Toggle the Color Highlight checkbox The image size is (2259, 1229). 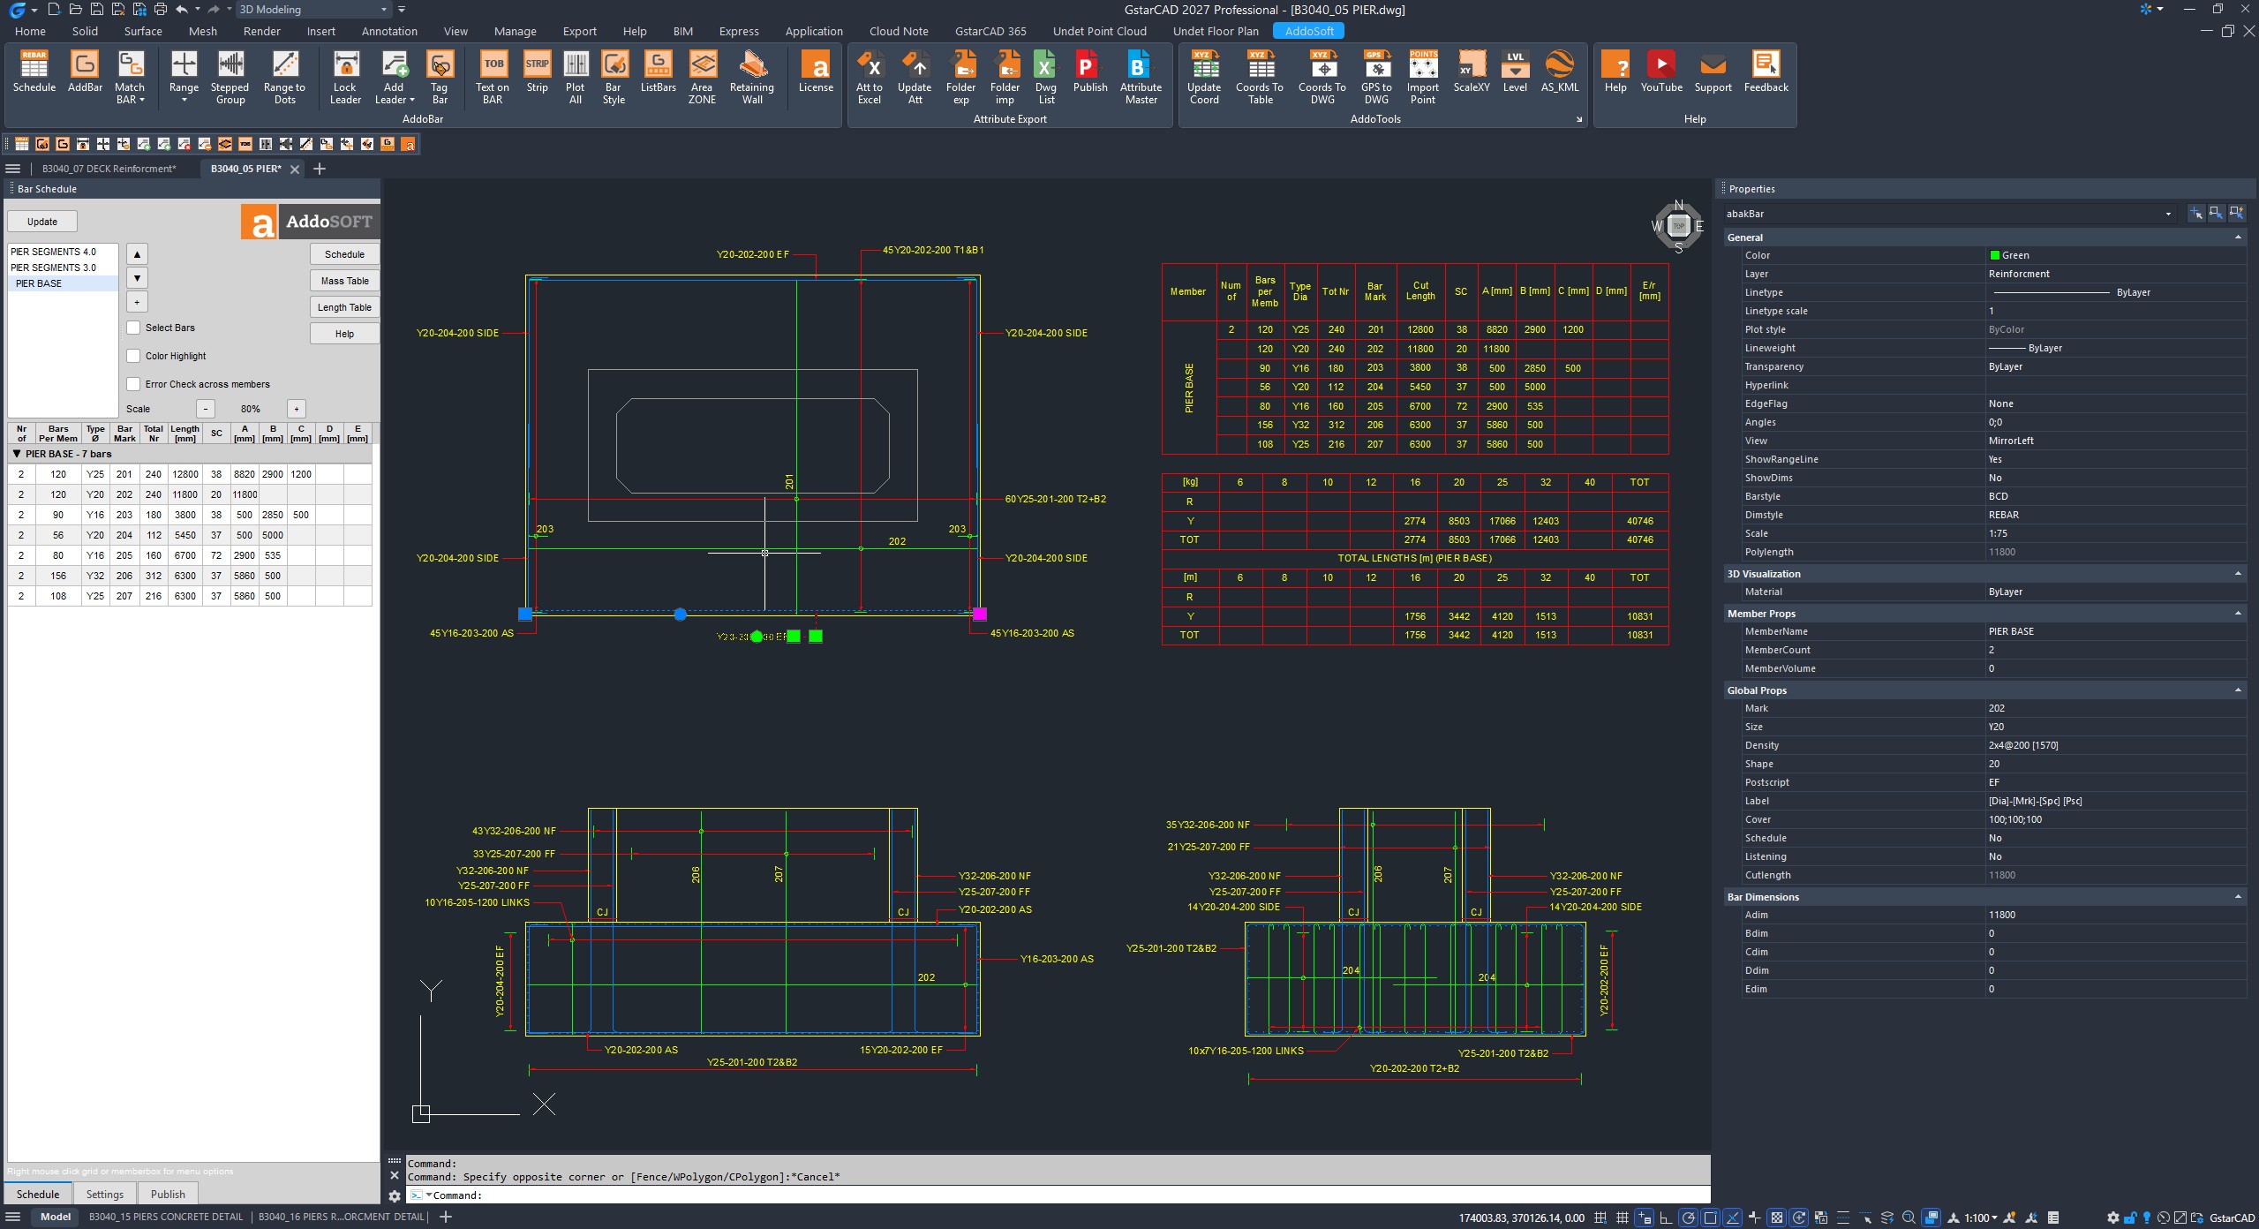(133, 356)
